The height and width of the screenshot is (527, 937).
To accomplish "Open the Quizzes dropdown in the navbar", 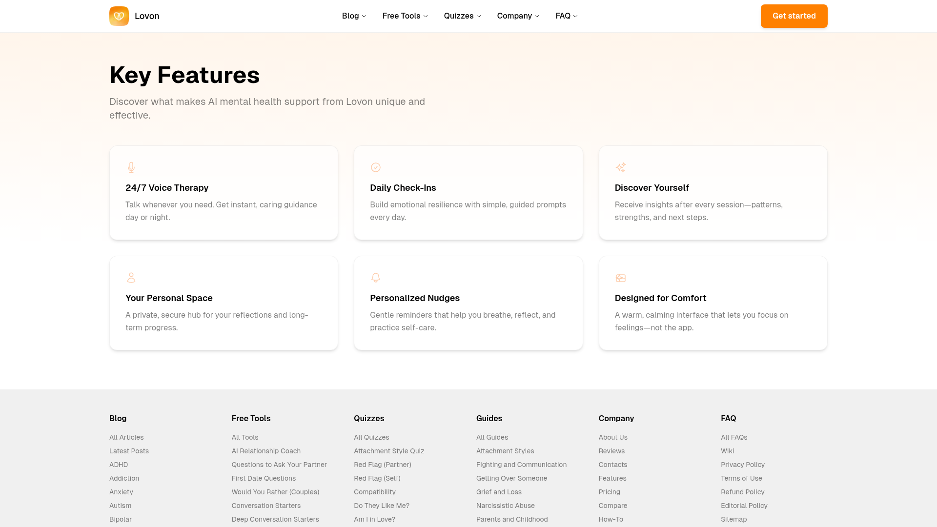I will coord(462,16).
